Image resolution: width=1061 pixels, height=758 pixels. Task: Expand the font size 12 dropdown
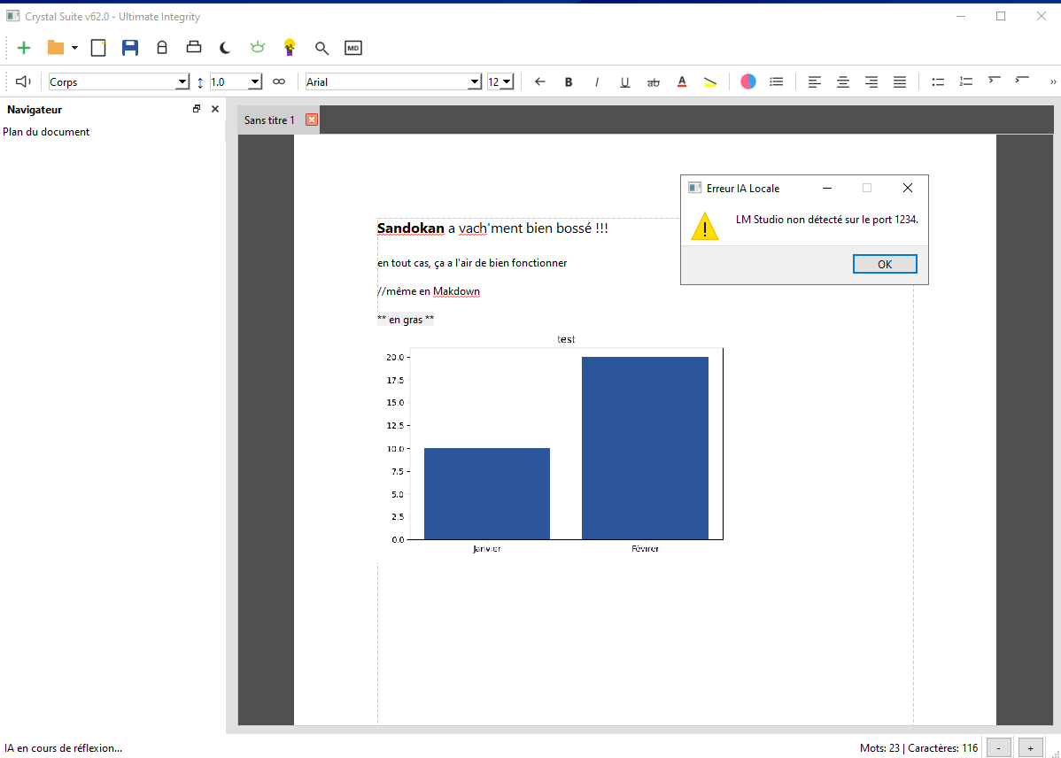507,81
